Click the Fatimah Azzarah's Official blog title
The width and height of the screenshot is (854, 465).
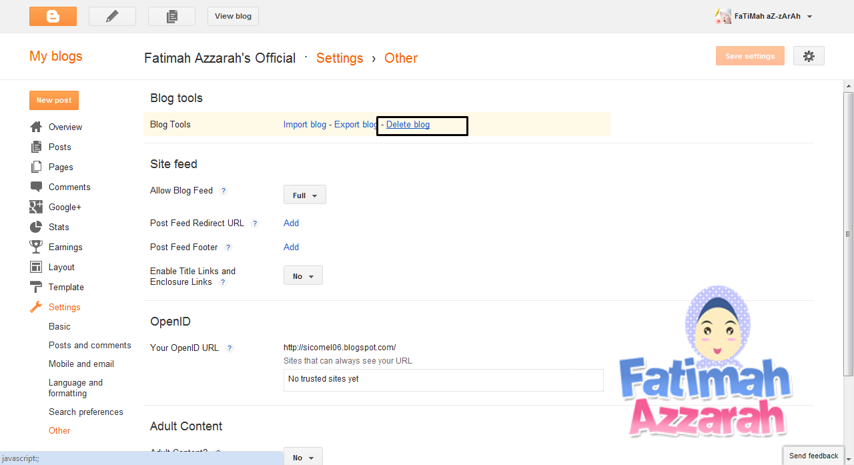click(x=220, y=58)
